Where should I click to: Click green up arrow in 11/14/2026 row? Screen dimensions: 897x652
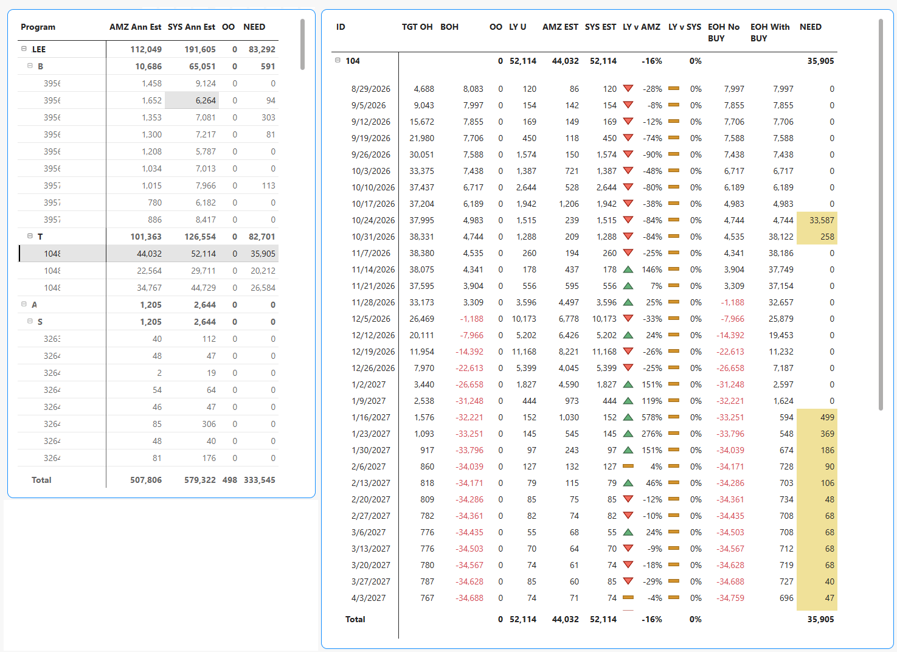coord(628,269)
